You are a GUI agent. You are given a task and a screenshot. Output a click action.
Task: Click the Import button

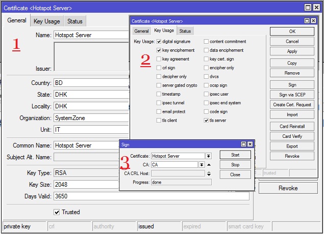click(292, 115)
